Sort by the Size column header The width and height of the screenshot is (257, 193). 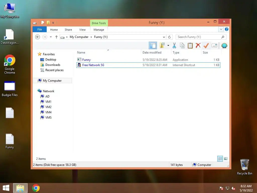click(211, 53)
